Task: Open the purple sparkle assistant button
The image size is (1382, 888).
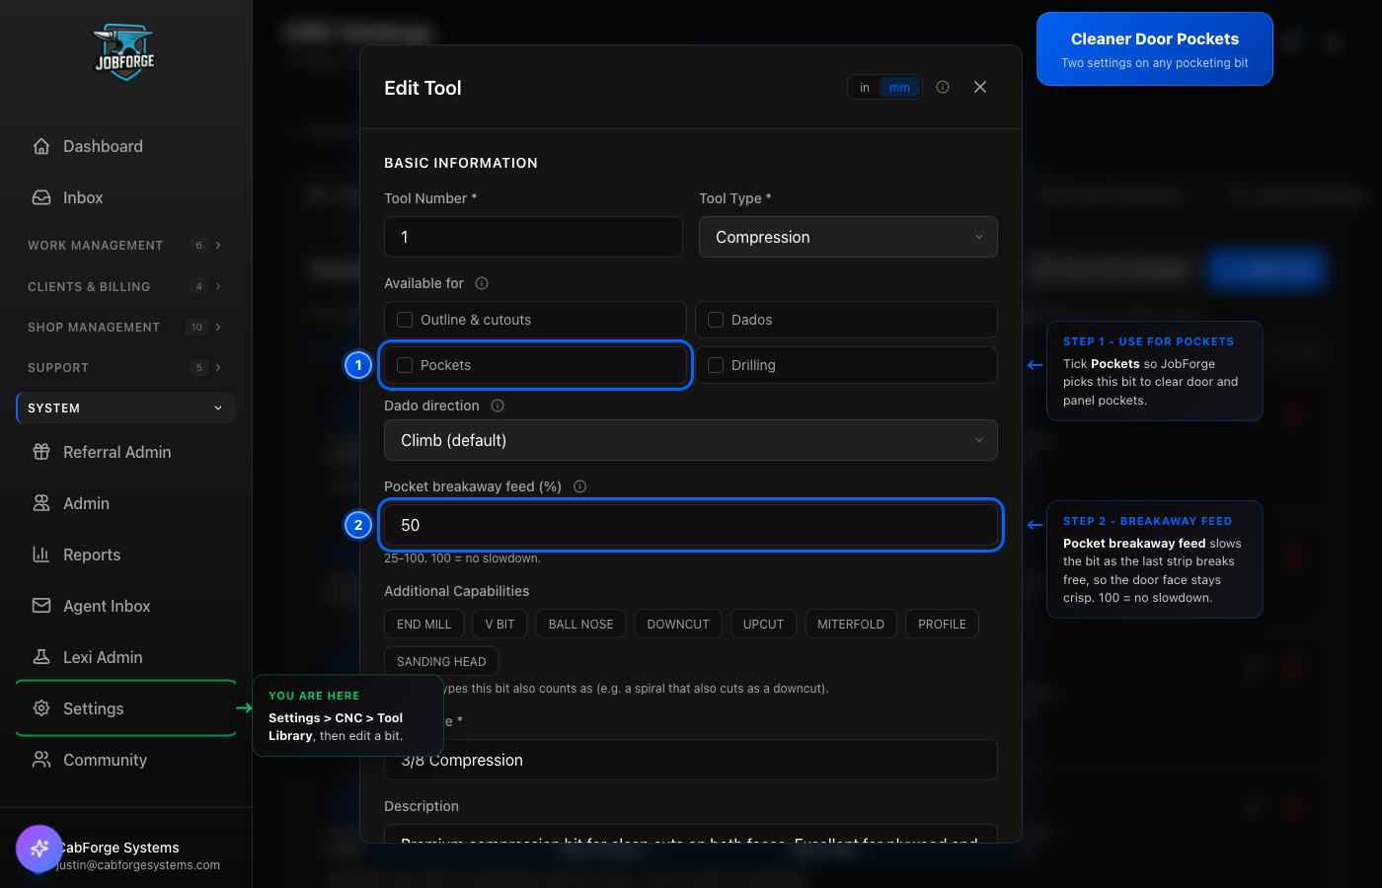Action: click(39, 849)
